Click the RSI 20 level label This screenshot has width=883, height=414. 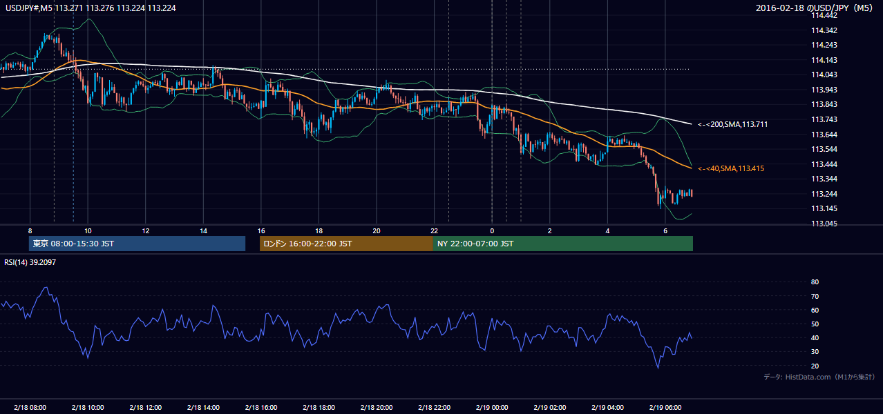[x=815, y=366]
